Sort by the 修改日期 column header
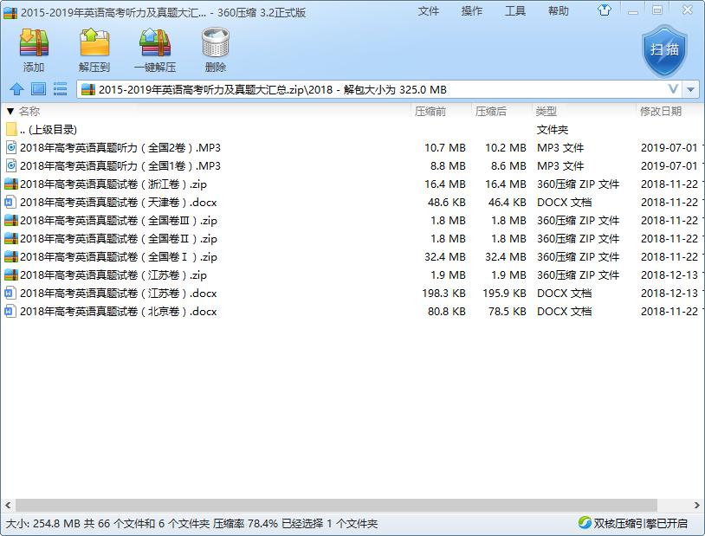705x536 pixels. point(660,111)
